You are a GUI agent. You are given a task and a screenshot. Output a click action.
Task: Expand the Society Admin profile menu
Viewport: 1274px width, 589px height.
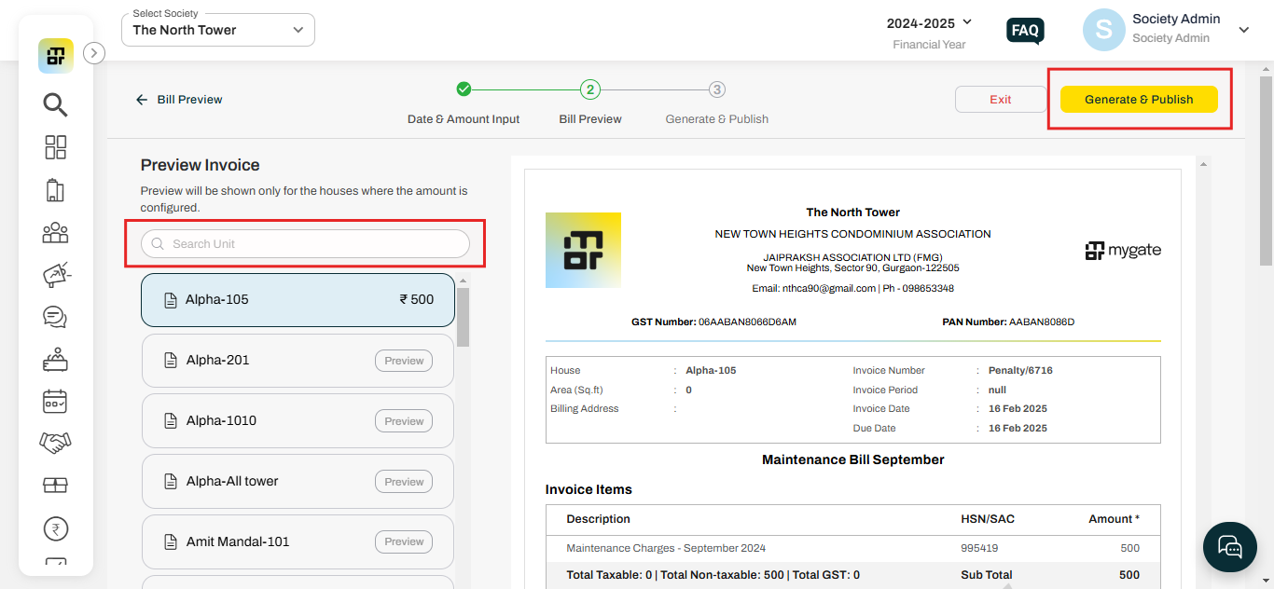pos(1244,29)
